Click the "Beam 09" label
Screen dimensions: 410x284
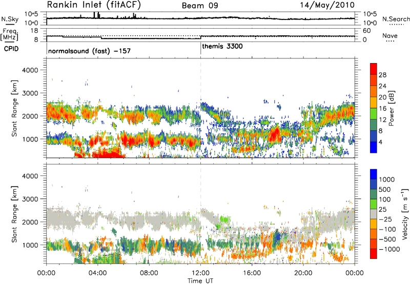tap(200, 6)
